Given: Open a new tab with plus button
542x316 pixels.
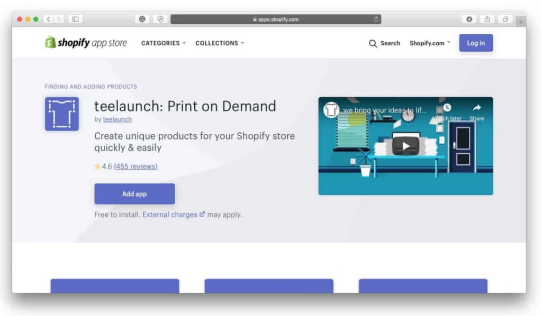Looking at the screenshot, I should [x=521, y=22].
